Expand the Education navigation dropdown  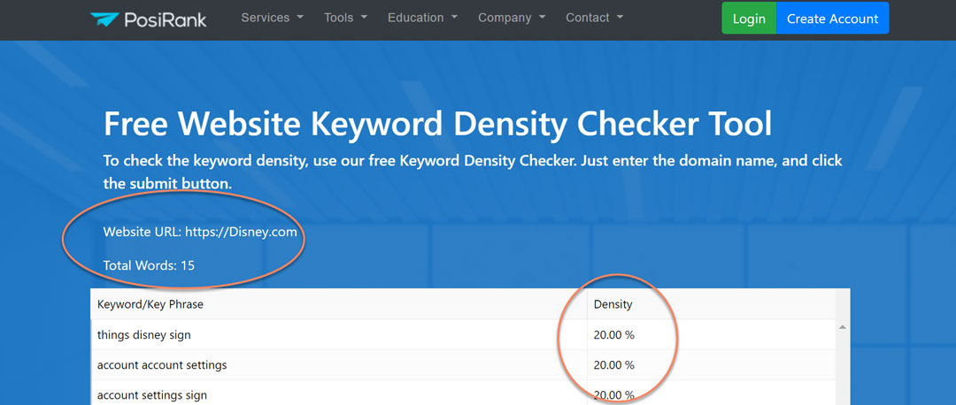[422, 18]
